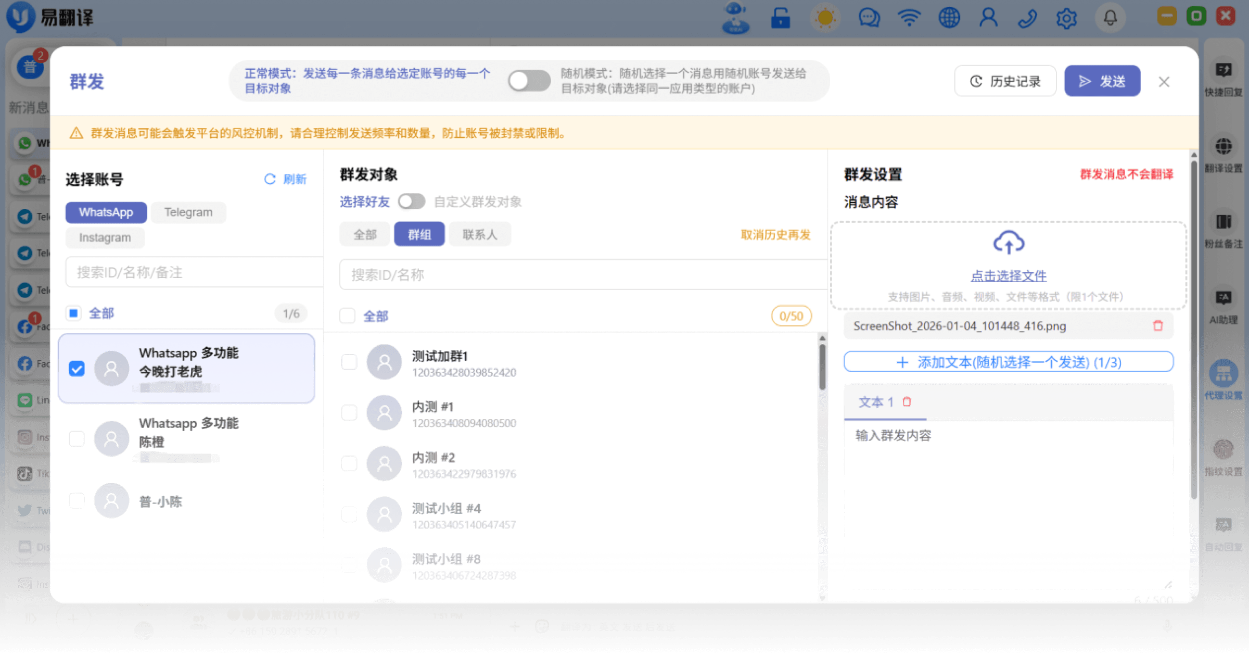Click 刷新 to refresh accounts
Viewport: 1249px width, 656px height.
pos(286,179)
